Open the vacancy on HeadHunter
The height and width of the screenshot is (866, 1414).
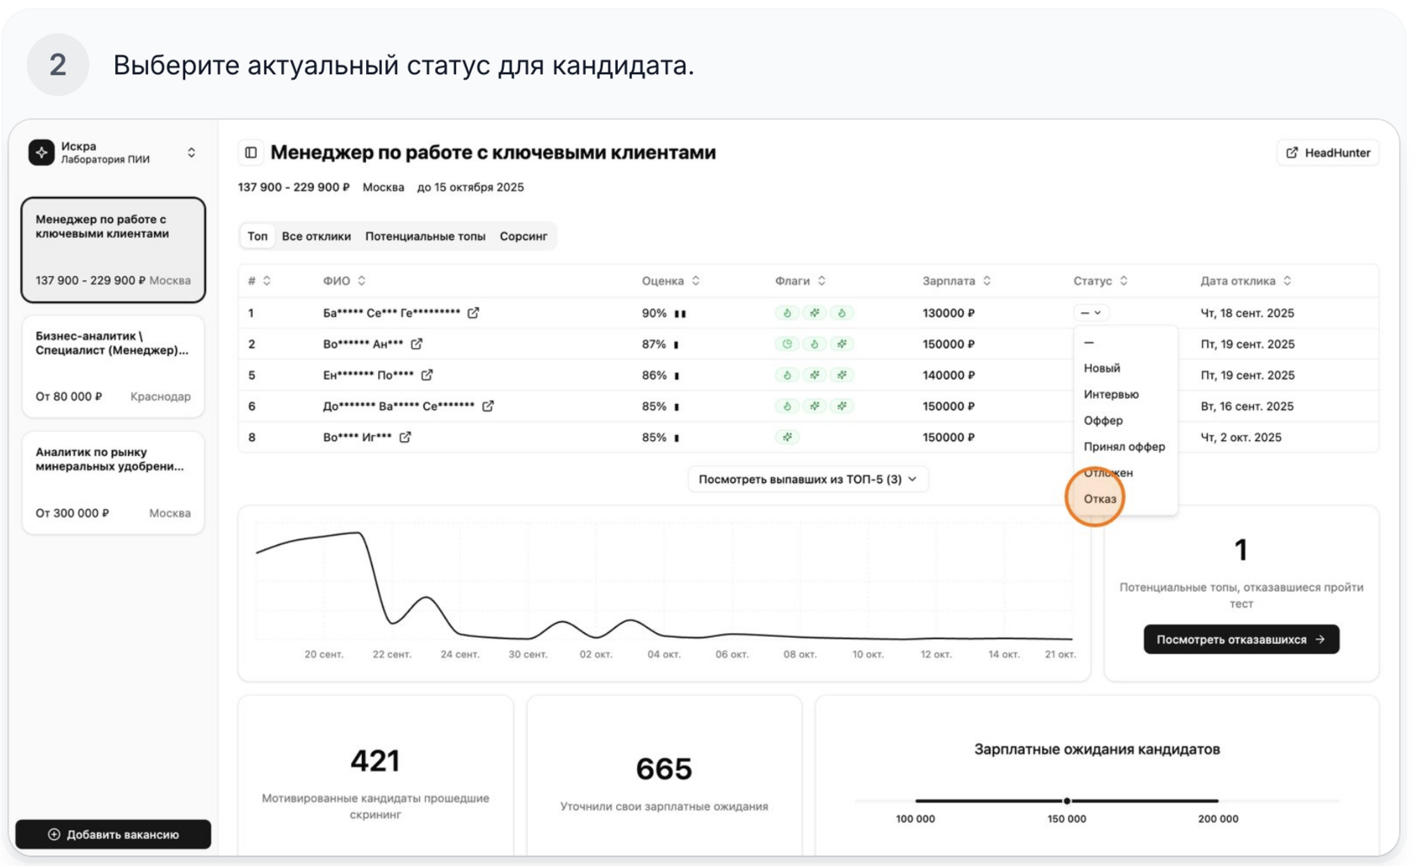[x=1328, y=152]
